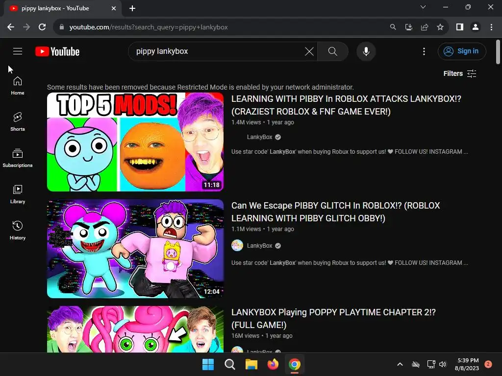Open a new tab with plus button
502x376 pixels.
pos(132,9)
